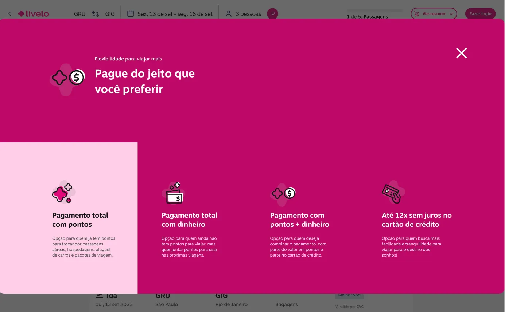Click the 1 de 5: Passagens step label
This screenshot has width=505, height=312.
point(367,17)
